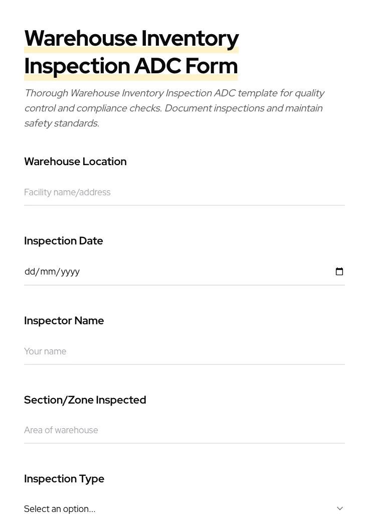Click the form title Warehouse Inventory Inspection
369x514 pixels.
pos(131,38)
